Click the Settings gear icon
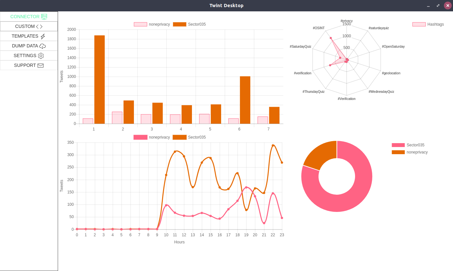This screenshot has height=271, width=453. [41, 56]
